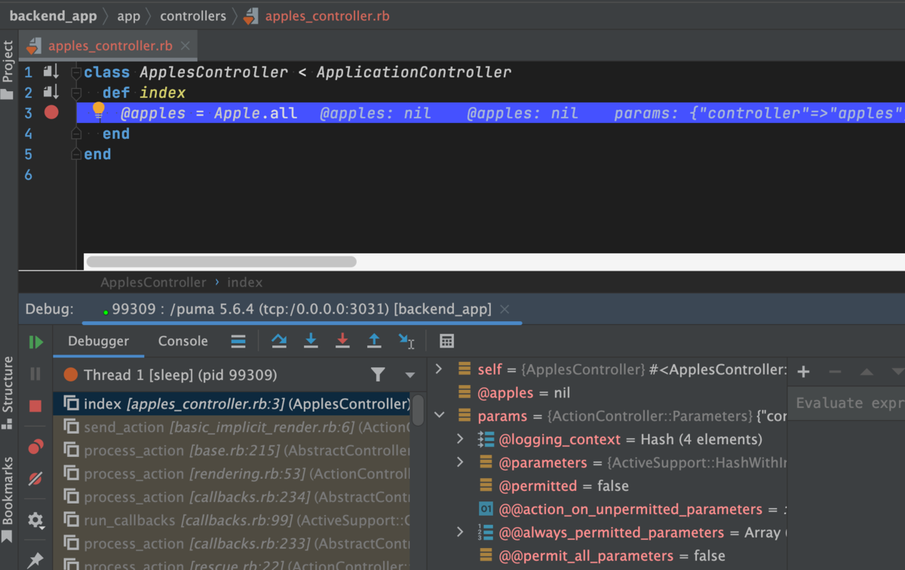Viewport: 905px width, 570px height.
Task: Open Evaluate Expression calculator icon
Action: [447, 342]
